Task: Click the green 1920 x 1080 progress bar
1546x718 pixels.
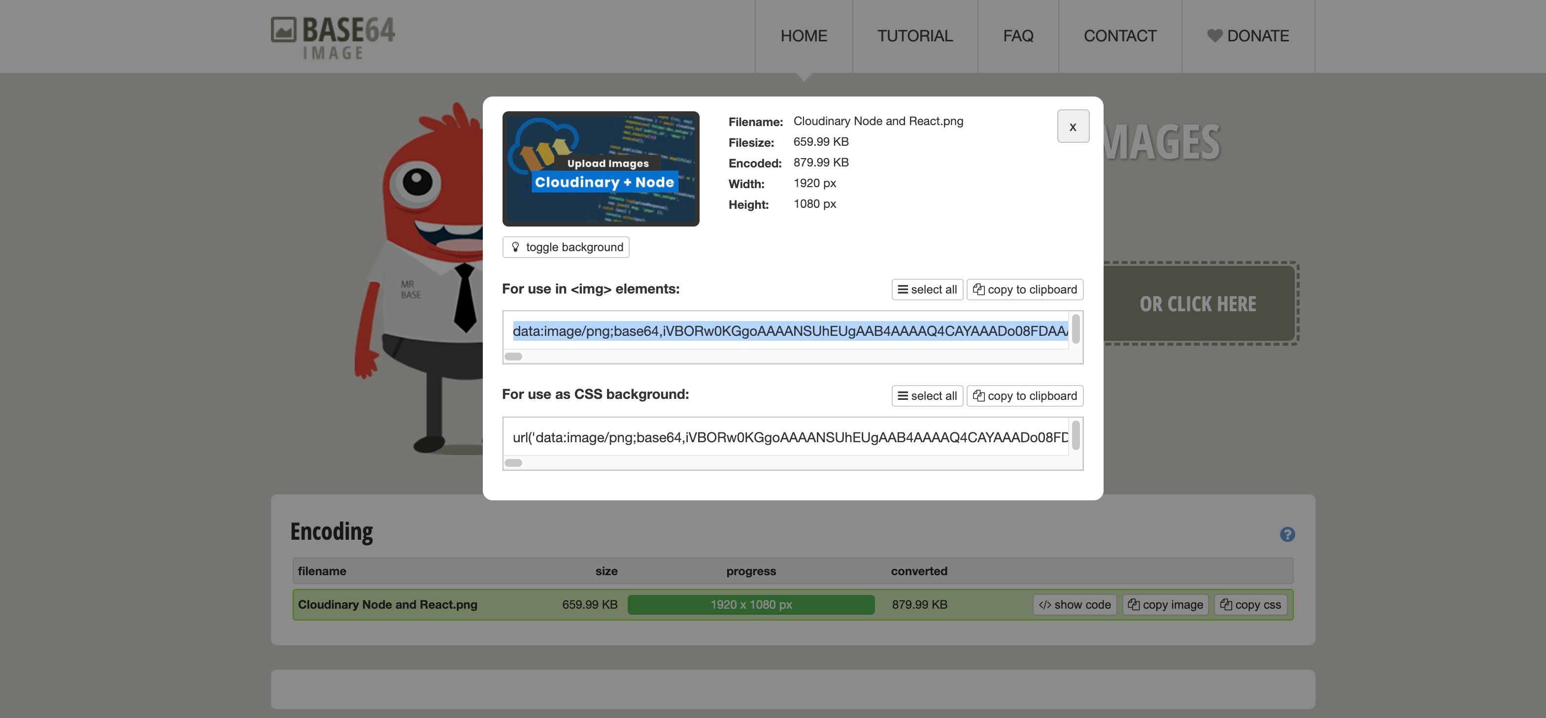Action: [751, 605]
